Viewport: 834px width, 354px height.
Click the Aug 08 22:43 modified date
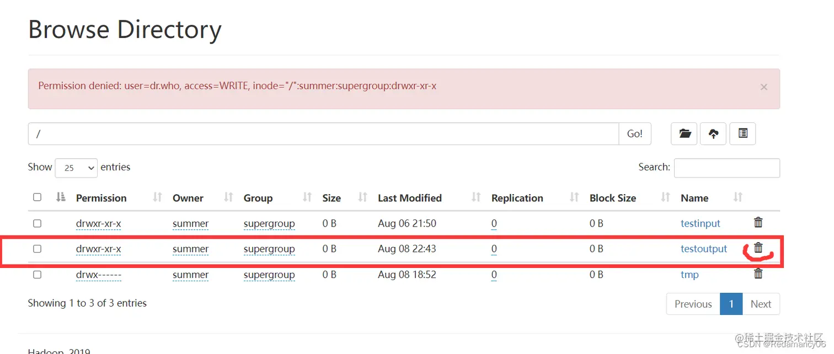pyautogui.click(x=407, y=249)
